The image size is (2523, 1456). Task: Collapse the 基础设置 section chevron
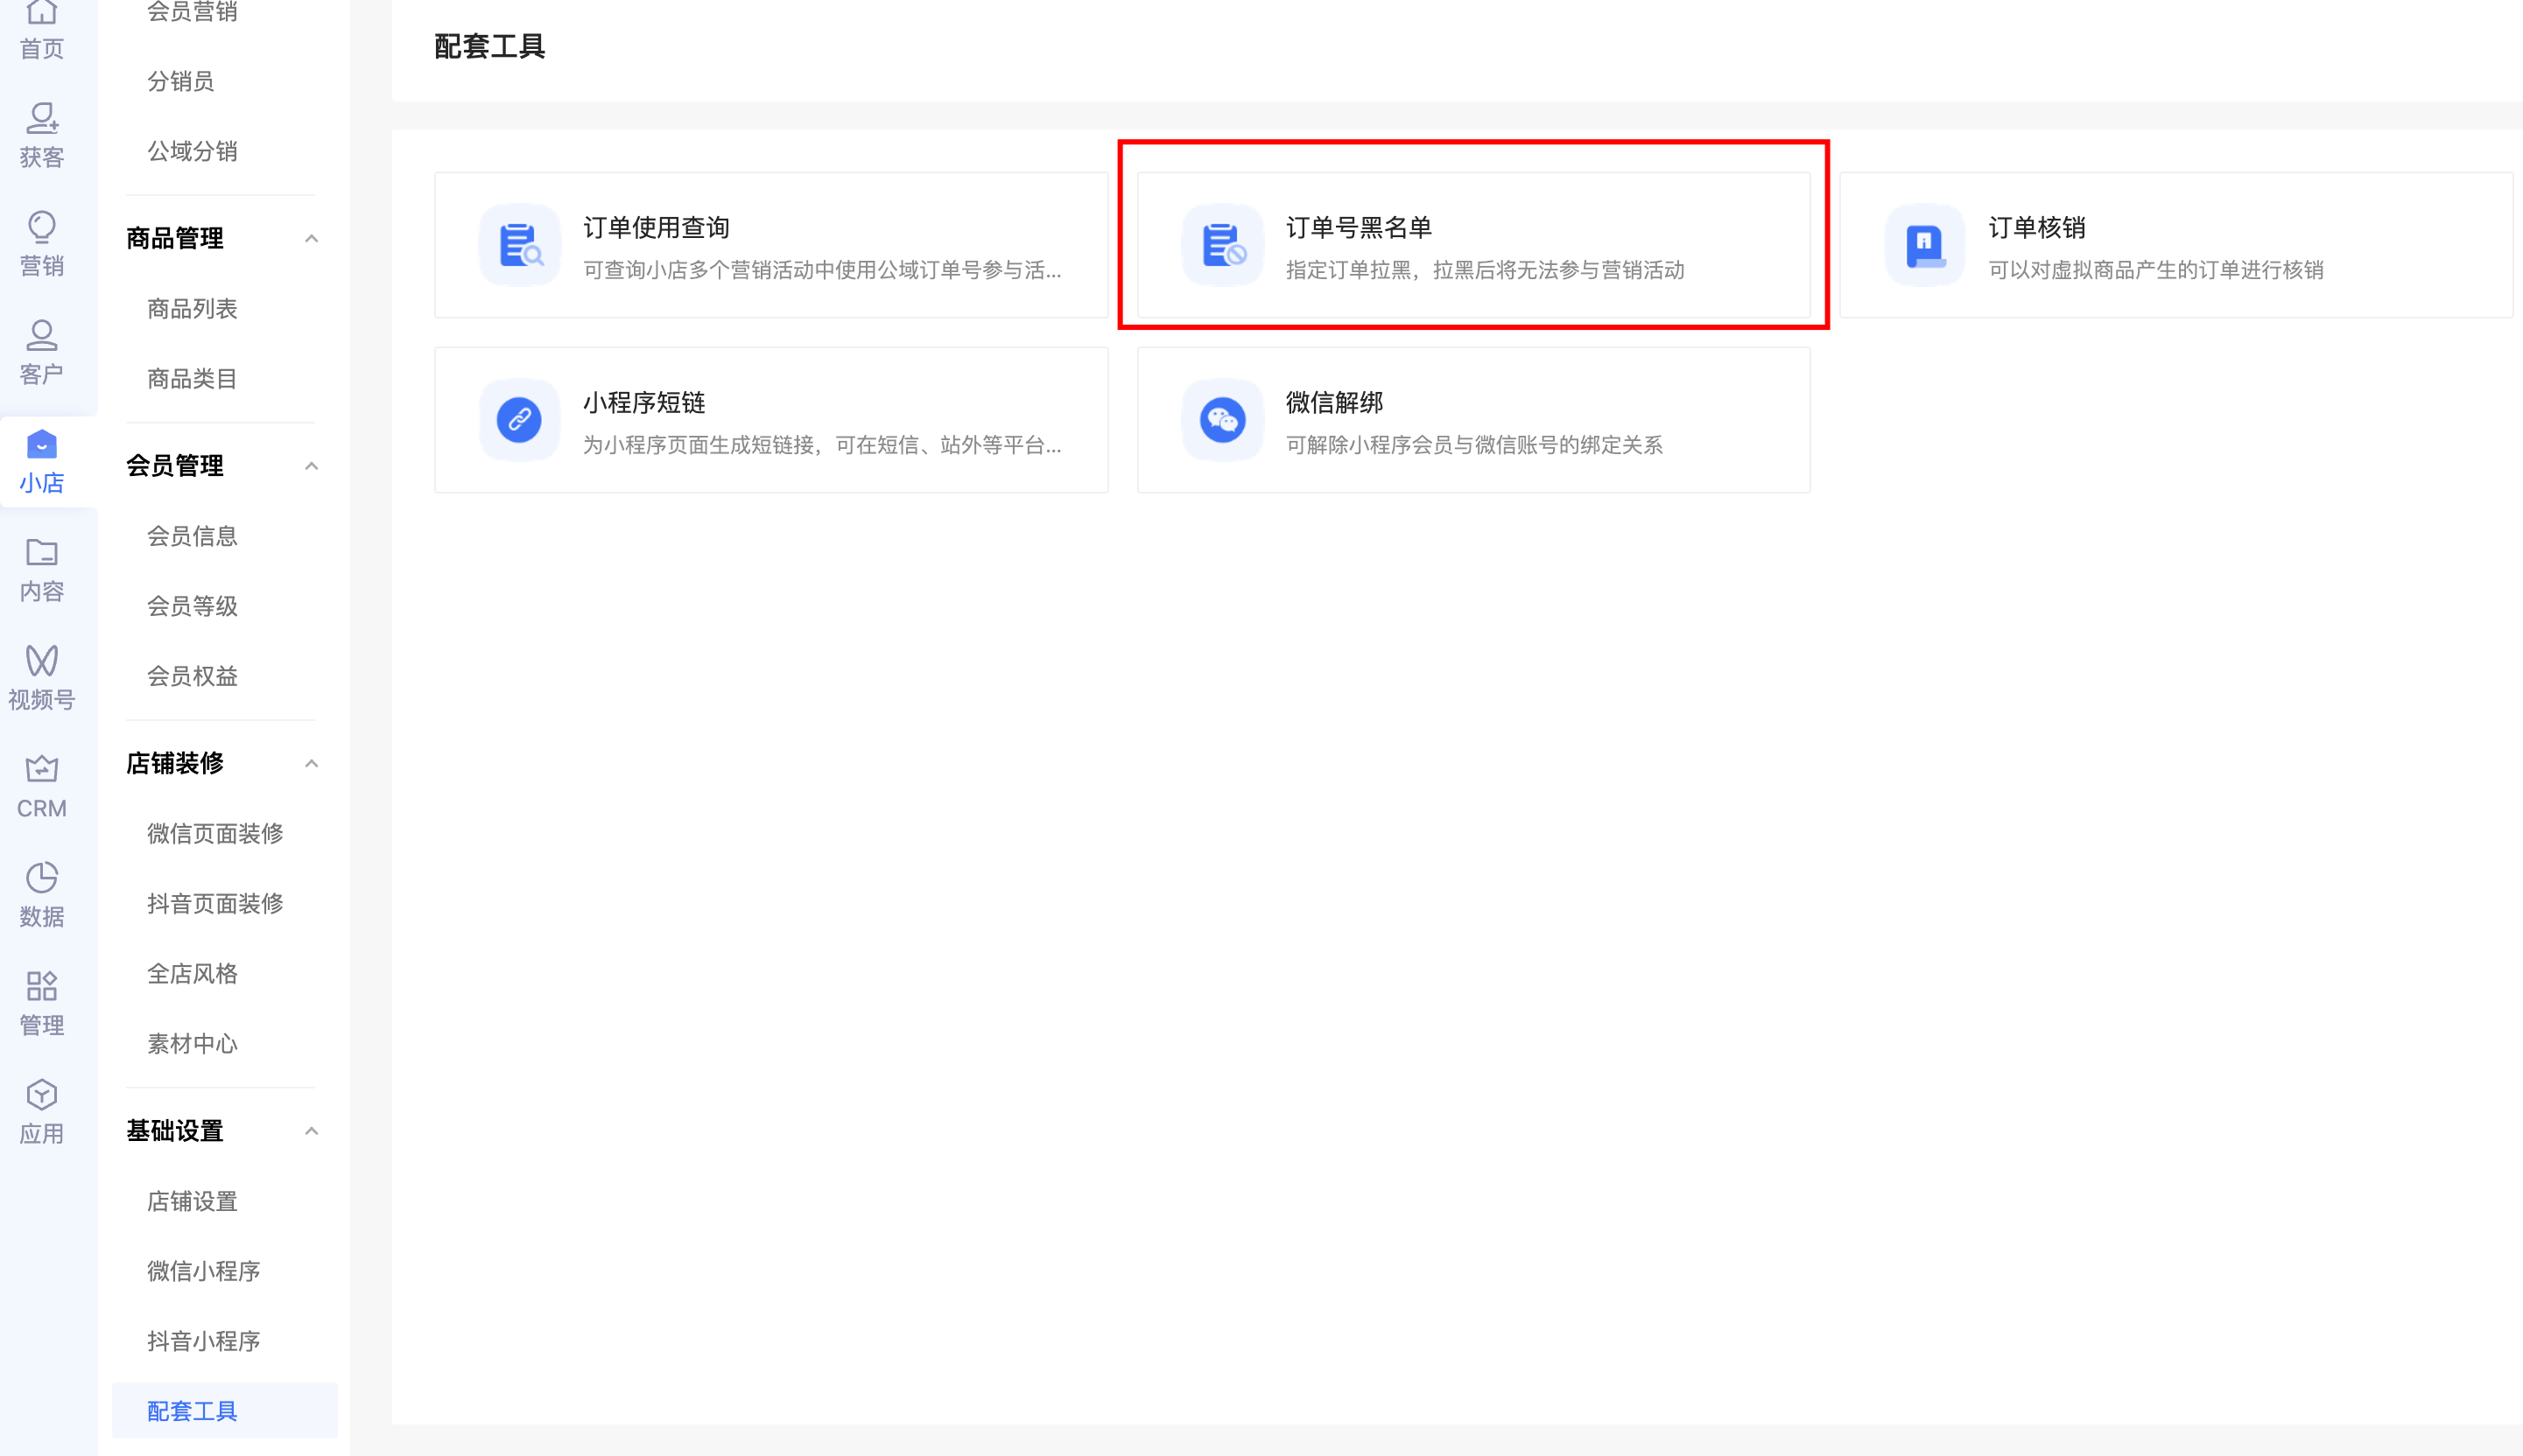click(311, 1131)
